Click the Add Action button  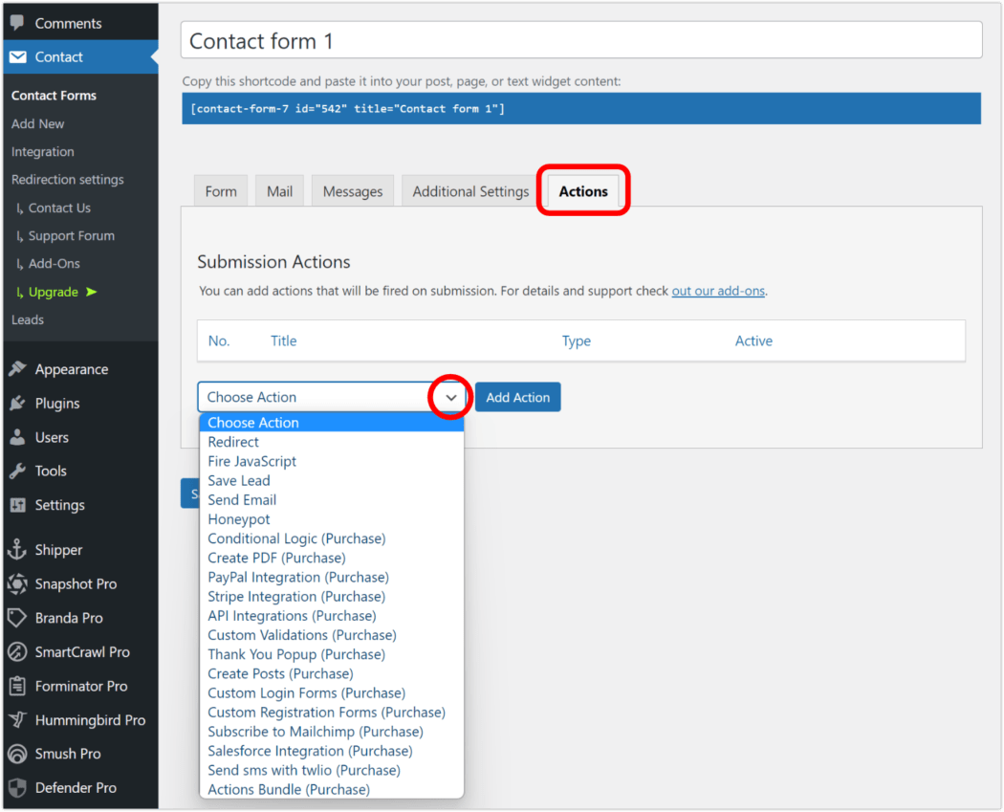pyautogui.click(x=517, y=397)
